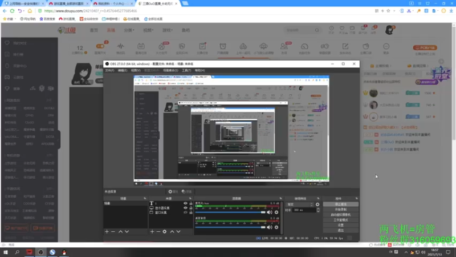Image resolution: width=456 pixels, height=257 pixels.
Task: Pop out the Scenes dock panel icon
Action: (145, 199)
